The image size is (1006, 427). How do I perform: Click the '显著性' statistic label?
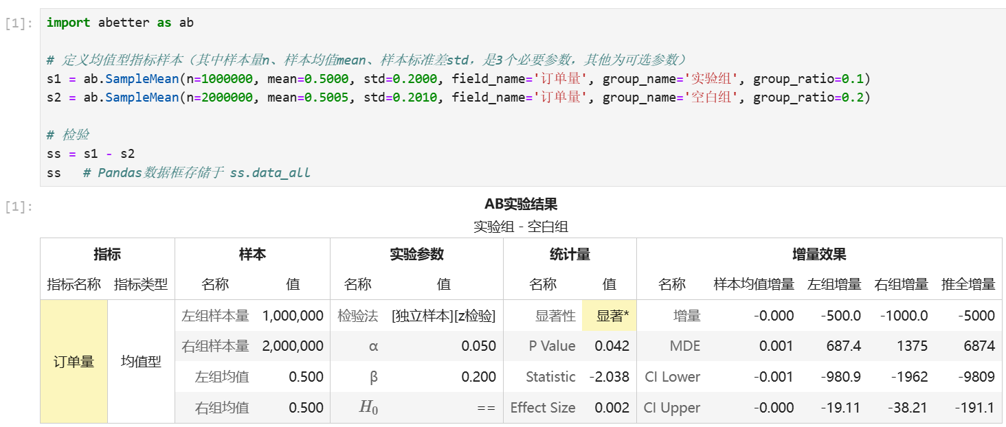(x=555, y=316)
